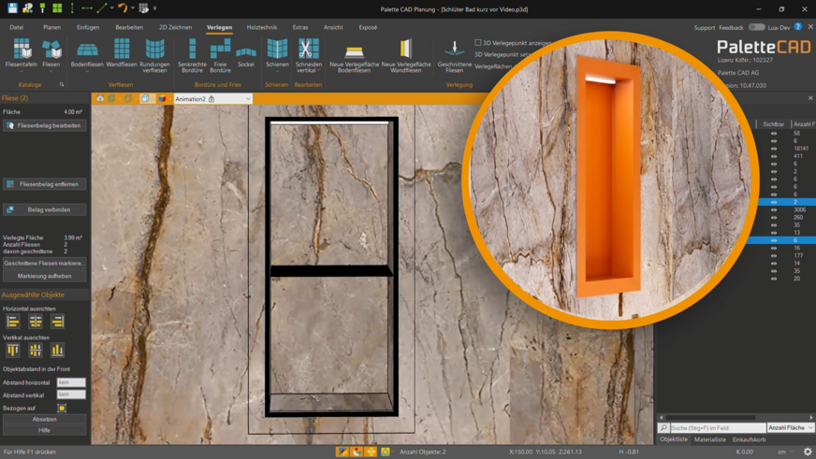Click search magnifier icon in object list
The height and width of the screenshot is (459, 816).
coord(663,428)
